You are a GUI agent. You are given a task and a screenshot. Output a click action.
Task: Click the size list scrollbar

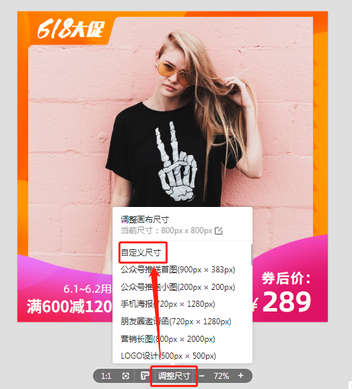[x=252, y=254]
